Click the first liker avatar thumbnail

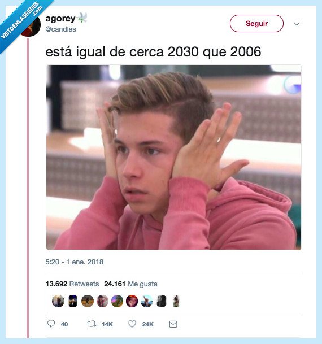(58, 301)
